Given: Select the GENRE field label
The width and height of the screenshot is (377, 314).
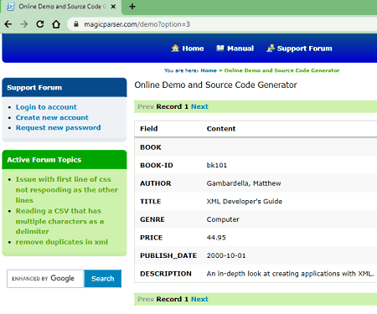Looking at the screenshot, I should (152, 219).
